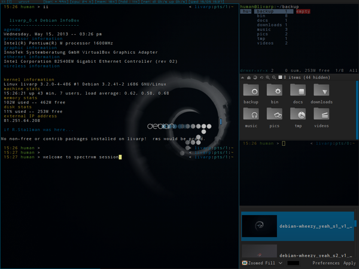Apply the selected wallpaper

(x=349, y=263)
